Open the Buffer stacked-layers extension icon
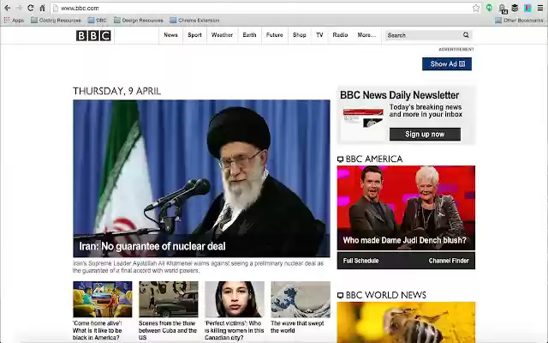Screen dimensions: 548x343 (x=515, y=8)
